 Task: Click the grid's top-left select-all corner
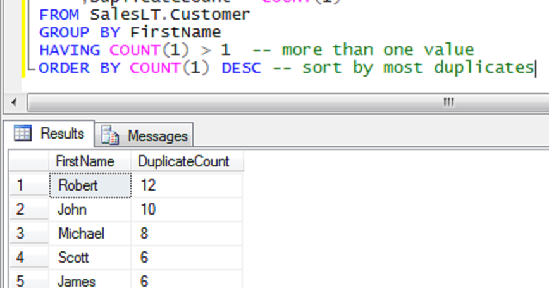28,161
